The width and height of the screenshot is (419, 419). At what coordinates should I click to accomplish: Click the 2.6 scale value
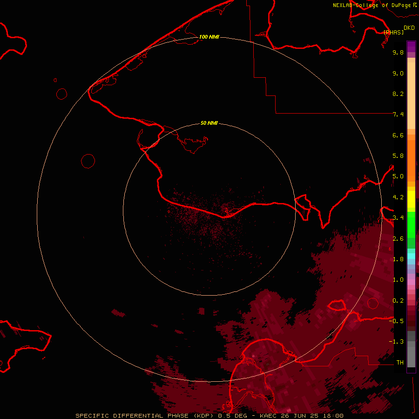(398, 239)
